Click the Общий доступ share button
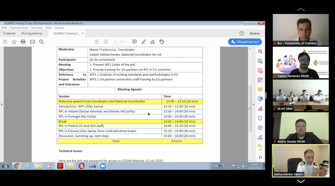 tap(245, 42)
